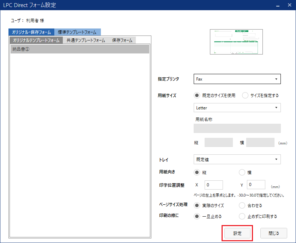Viewport: 296px width, 243px height.
Task: Click the 用紙名称 text field
Action: point(237,128)
